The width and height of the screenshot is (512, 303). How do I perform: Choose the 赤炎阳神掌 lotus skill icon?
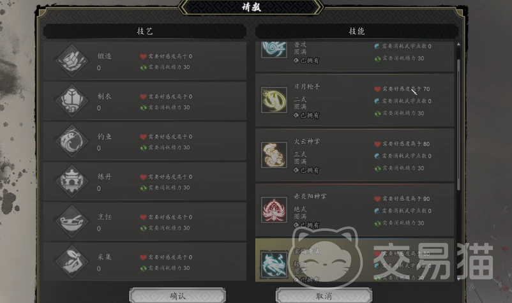click(x=274, y=209)
